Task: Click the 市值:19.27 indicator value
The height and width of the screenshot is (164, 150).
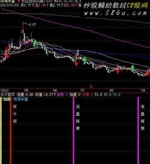Action: 45,95
